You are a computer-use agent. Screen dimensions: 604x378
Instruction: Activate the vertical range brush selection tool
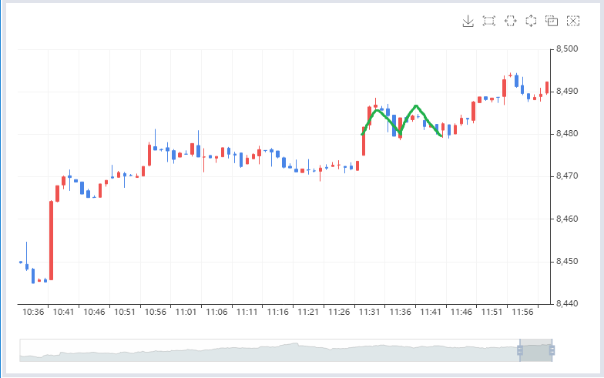(531, 21)
